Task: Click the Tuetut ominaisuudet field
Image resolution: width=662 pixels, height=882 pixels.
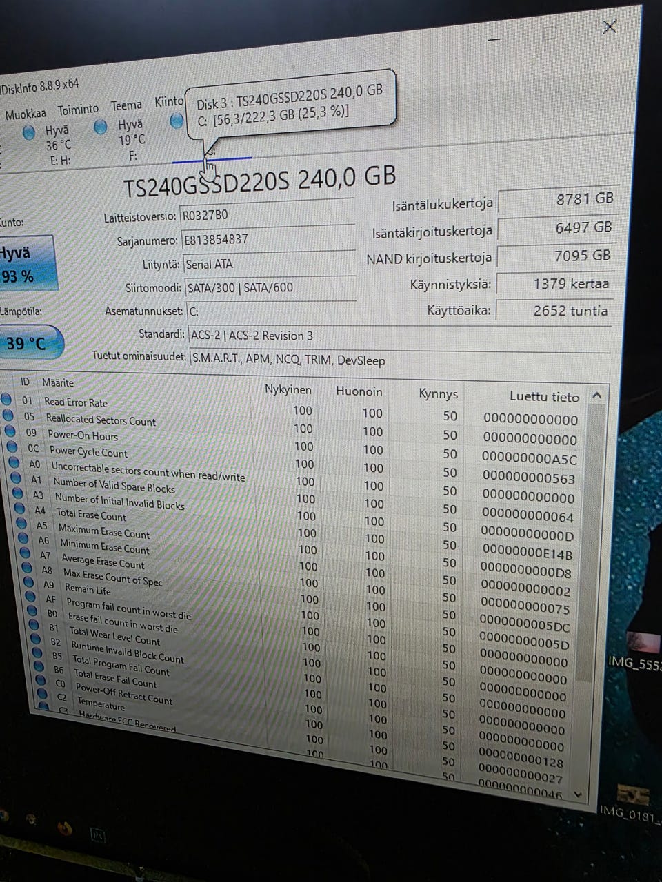Action: (x=399, y=360)
